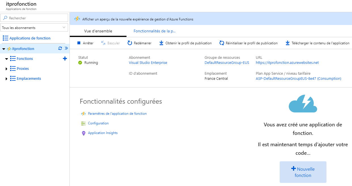
Task: Open the ASP-DefaultResourceGroupEUS-8e47 plan link
Action: coord(298,78)
